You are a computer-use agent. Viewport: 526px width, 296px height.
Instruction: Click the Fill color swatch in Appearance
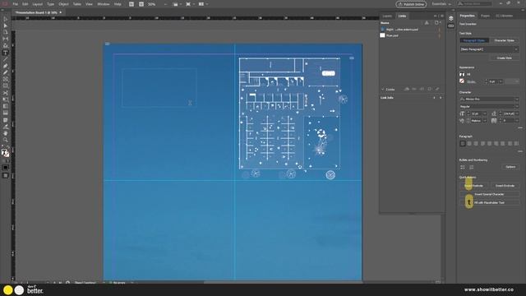(462, 75)
